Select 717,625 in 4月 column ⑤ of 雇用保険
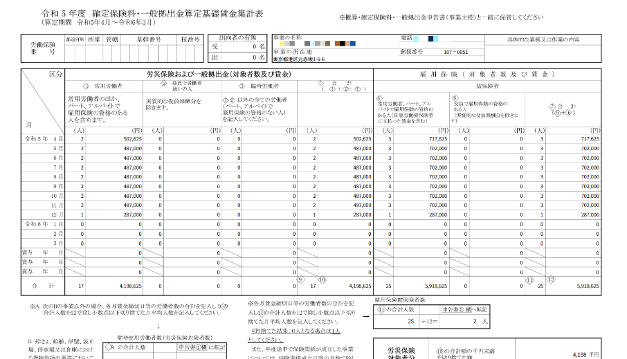The height and width of the screenshot is (359, 627). coord(438,139)
